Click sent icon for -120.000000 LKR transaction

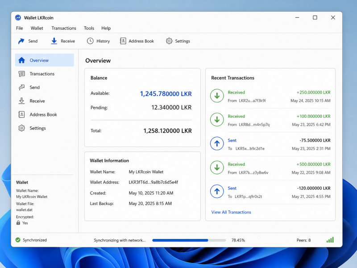pyautogui.click(x=217, y=192)
